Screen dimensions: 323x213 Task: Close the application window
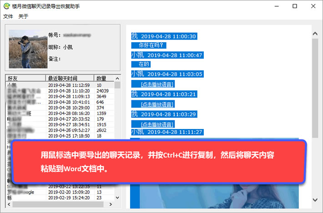[313, 6]
